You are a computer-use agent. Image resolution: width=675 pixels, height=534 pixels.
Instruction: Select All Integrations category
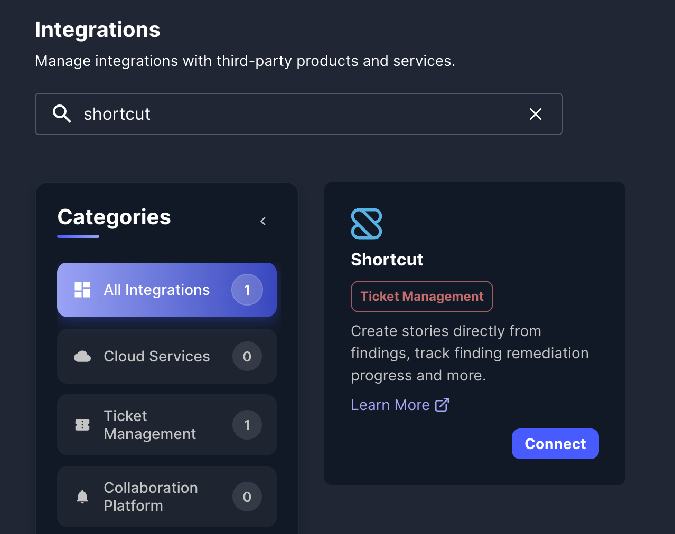click(167, 290)
